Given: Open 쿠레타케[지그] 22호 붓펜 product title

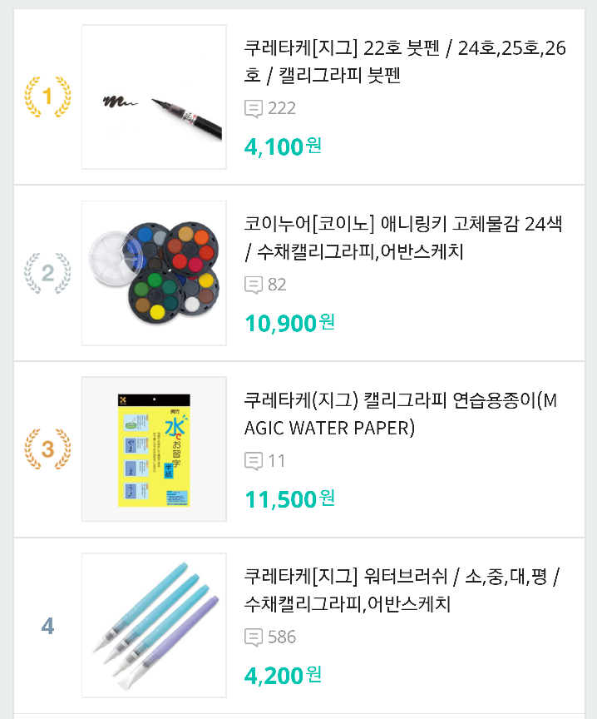Looking at the screenshot, I should (x=405, y=62).
